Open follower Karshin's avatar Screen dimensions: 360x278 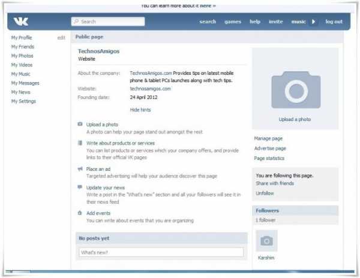click(x=266, y=241)
